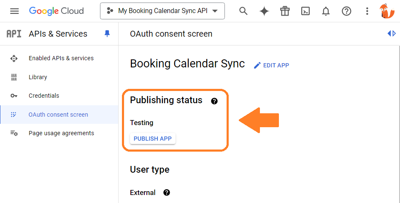Click the EDIT APP link
Screen dimensions: 400x203
pos(271,65)
